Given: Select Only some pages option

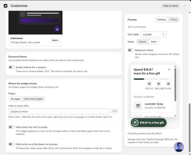Looking at the screenshot, I should pyautogui.click(x=33, y=99).
